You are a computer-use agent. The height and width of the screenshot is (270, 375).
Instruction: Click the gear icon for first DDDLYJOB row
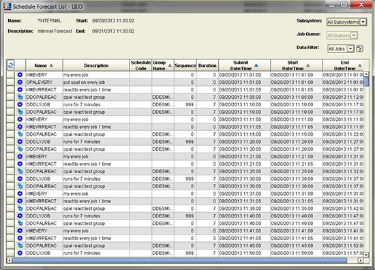click(20, 104)
